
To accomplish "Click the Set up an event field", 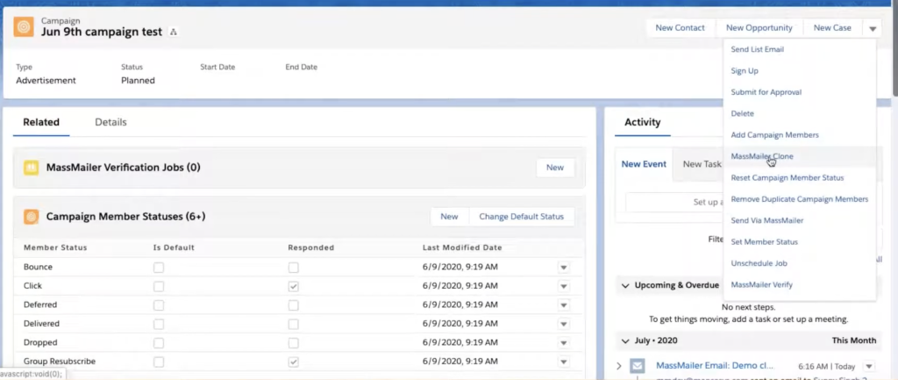I will tap(673, 203).
